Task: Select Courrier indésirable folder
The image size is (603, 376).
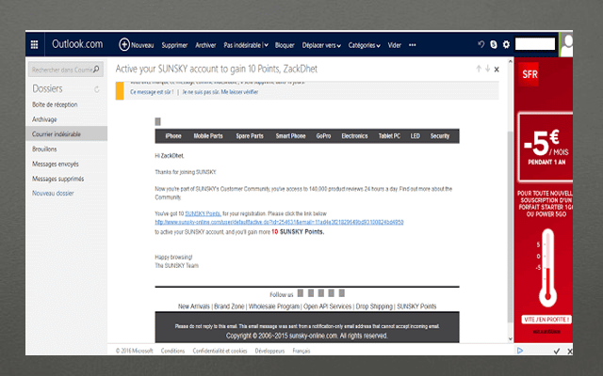Action: coord(66,133)
